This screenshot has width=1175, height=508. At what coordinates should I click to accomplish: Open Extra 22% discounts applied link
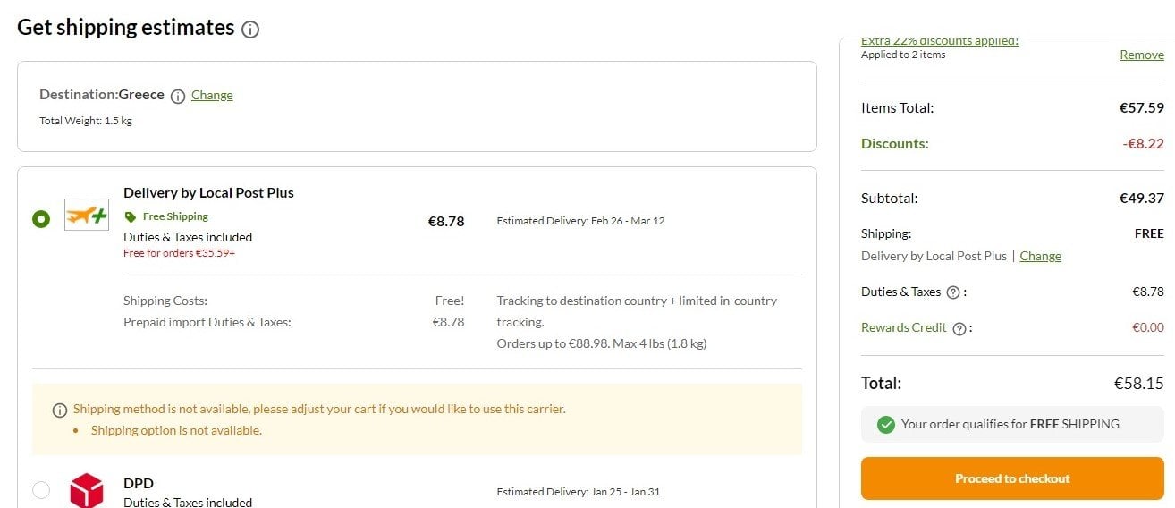click(x=940, y=41)
